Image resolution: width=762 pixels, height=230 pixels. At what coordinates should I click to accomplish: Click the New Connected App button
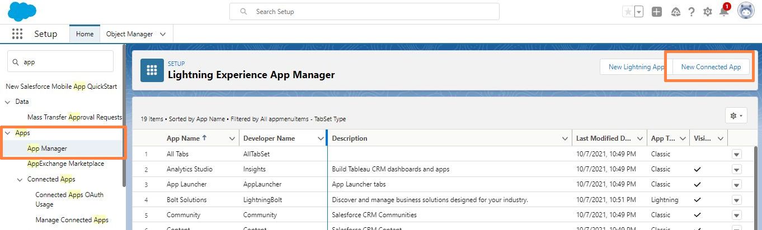[x=711, y=67]
